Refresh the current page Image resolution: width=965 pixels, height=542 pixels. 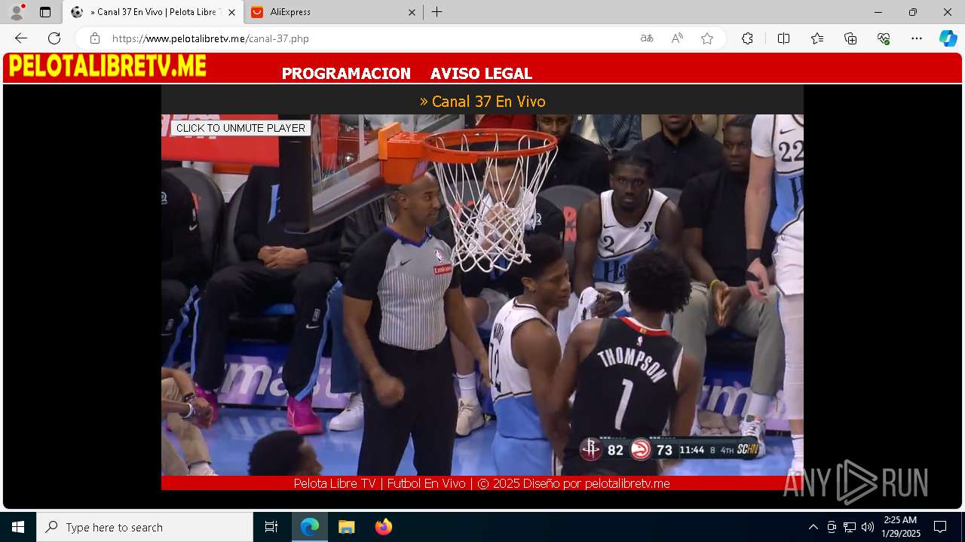coord(54,38)
